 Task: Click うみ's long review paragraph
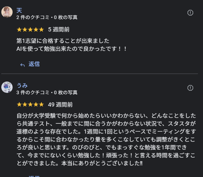click(106, 139)
